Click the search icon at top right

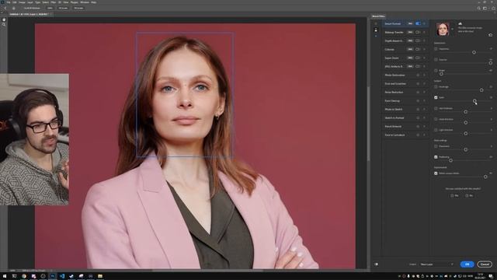(479, 9)
